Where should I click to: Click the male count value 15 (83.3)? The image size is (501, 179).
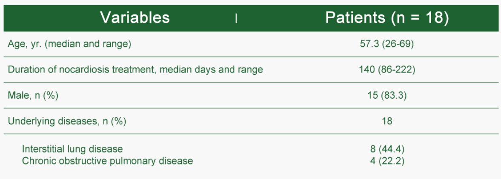pos(386,95)
